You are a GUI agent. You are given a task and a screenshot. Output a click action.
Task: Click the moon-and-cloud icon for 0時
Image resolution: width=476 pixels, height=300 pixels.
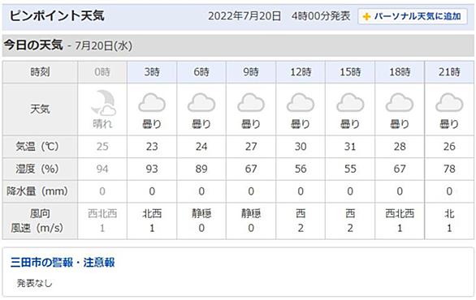[103, 103]
